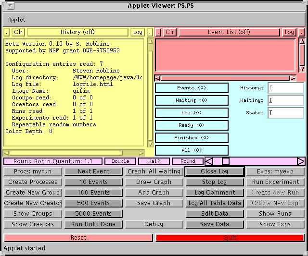Click in the History input field
308x256 pixels.
click(x=285, y=88)
